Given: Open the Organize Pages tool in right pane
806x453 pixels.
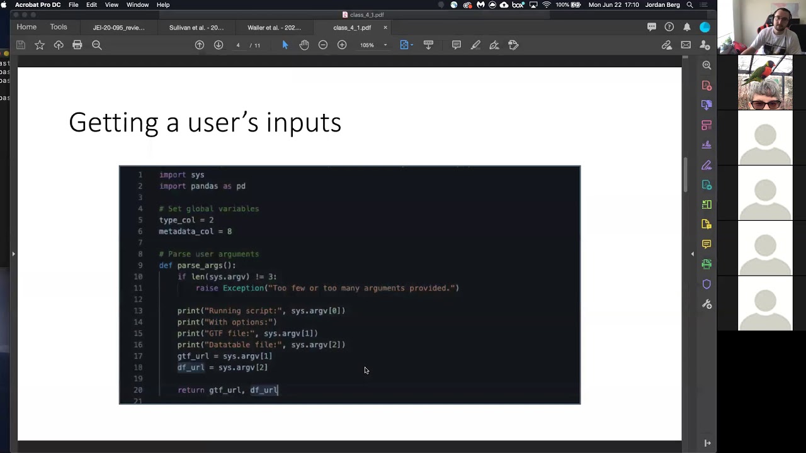Looking at the screenshot, I should click(707, 125).
